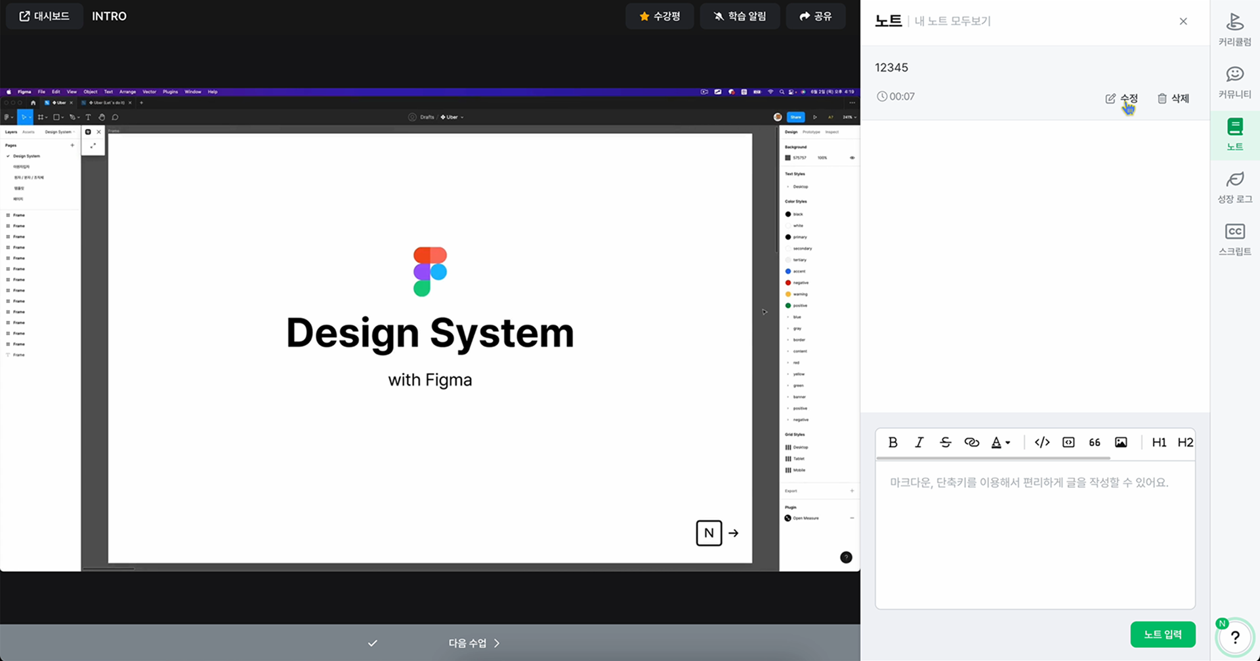Screen dimensions: 1260x661
Task: Open the File menu in the Figma video
Action: click(x=41, y=92)
